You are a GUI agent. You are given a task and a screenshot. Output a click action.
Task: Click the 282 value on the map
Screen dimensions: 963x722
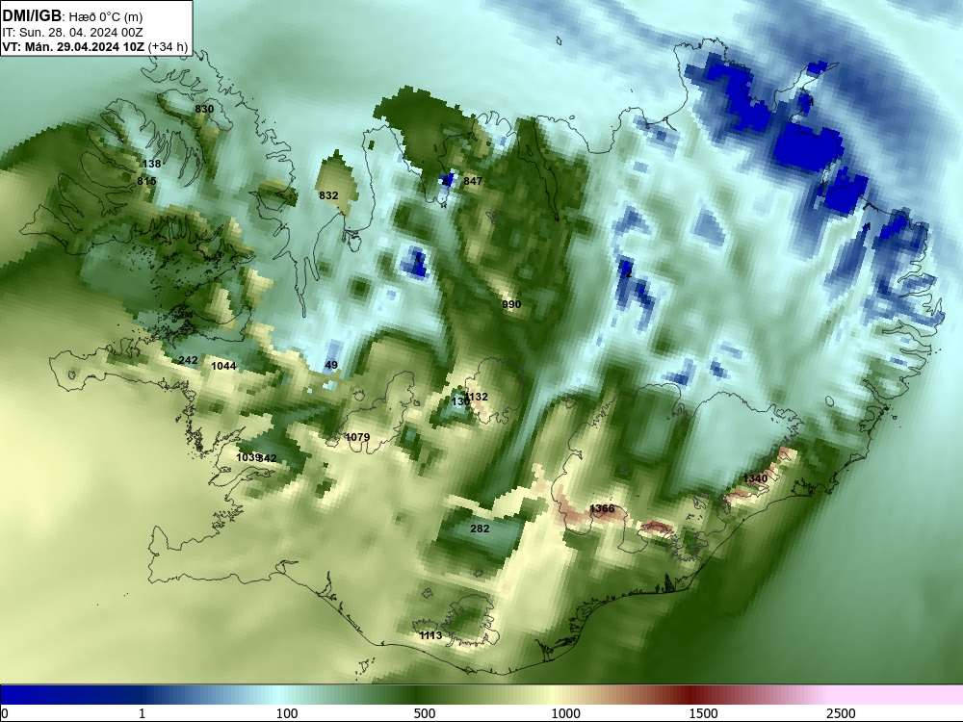[480, 529]
